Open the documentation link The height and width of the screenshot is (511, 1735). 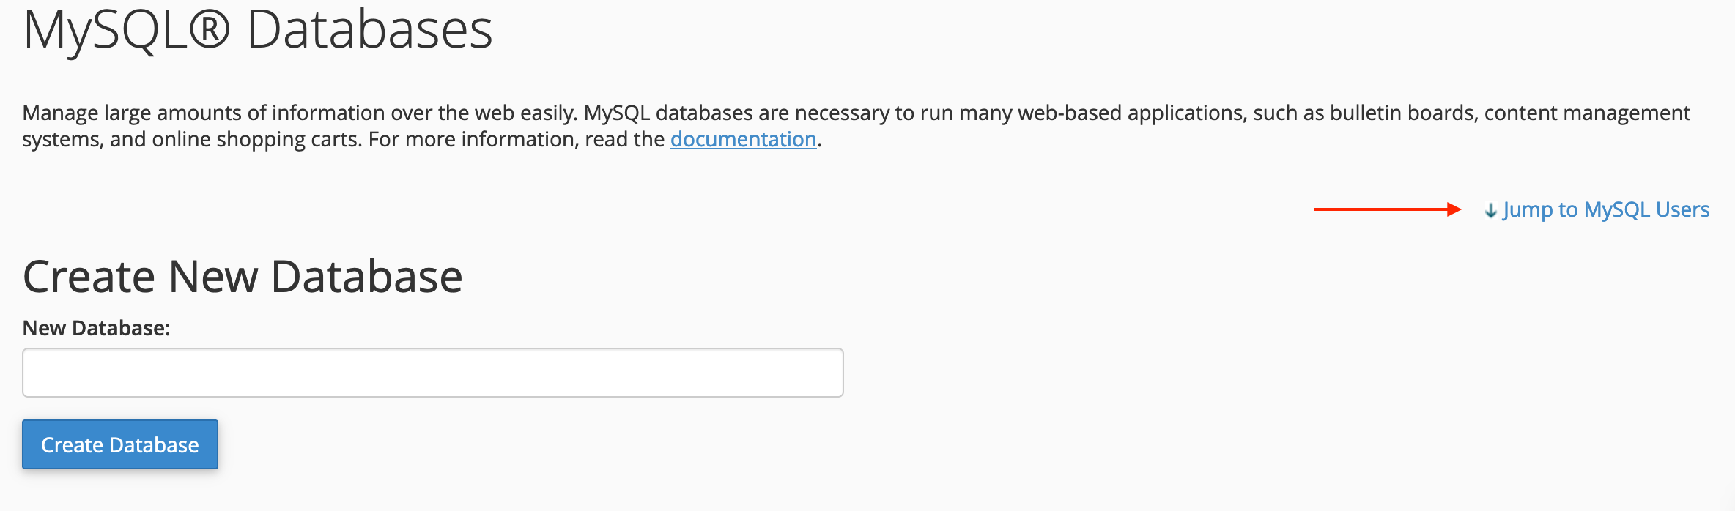tap(743, 139)
